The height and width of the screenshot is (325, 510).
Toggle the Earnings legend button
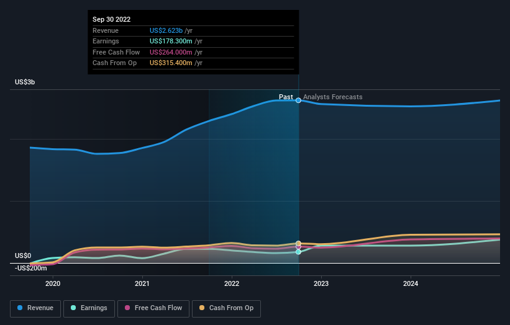coord(89,308)
